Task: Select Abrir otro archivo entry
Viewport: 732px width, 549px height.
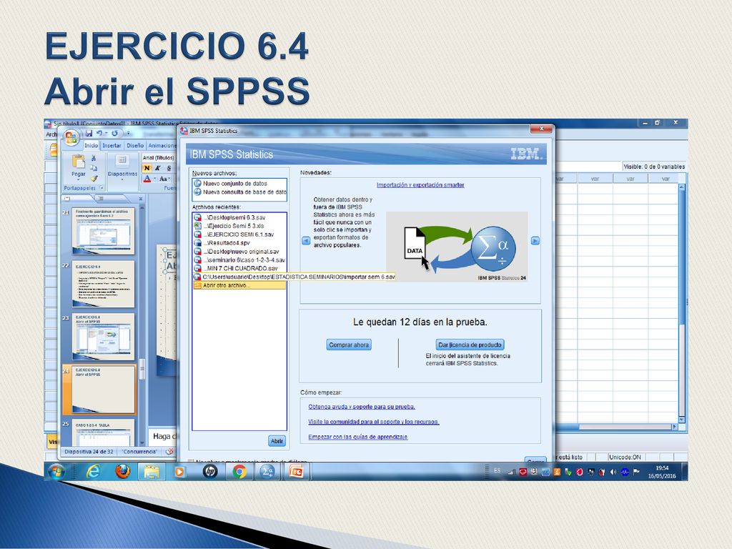Action: point(239,285)
